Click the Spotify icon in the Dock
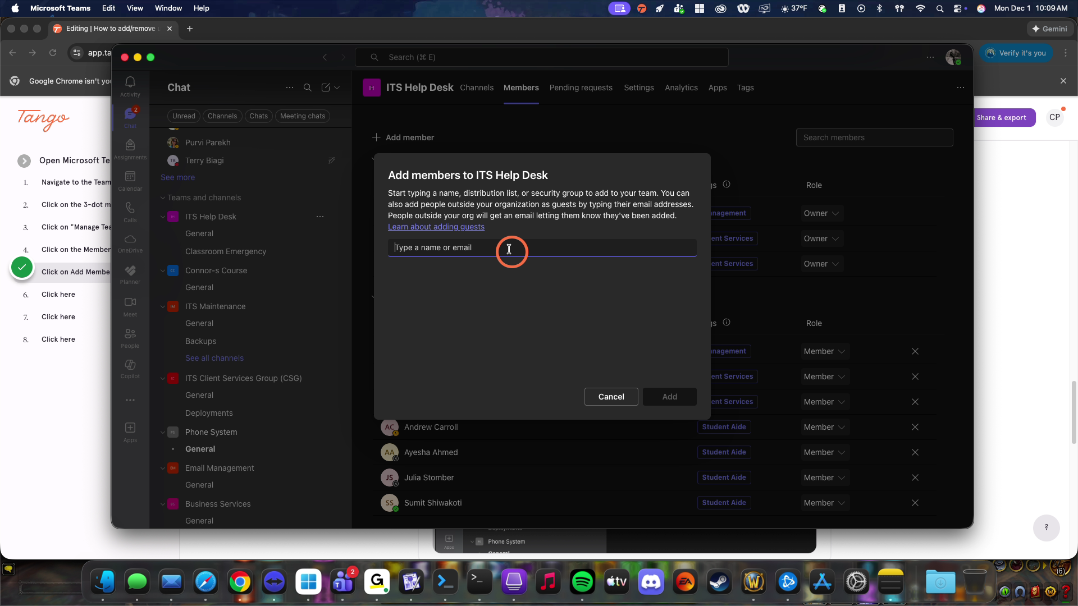1078x606 pixels. coord(582,582)
